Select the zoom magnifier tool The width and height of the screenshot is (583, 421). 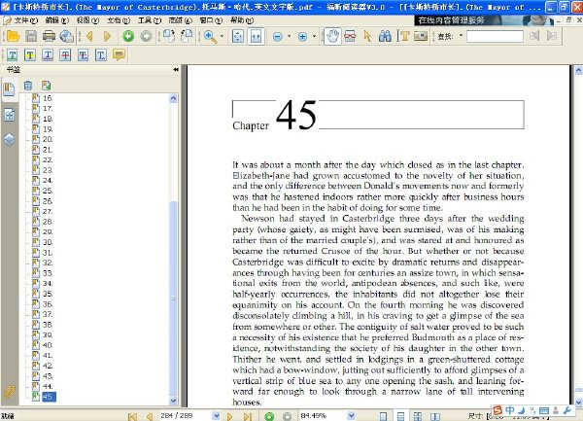click(211, 36)
